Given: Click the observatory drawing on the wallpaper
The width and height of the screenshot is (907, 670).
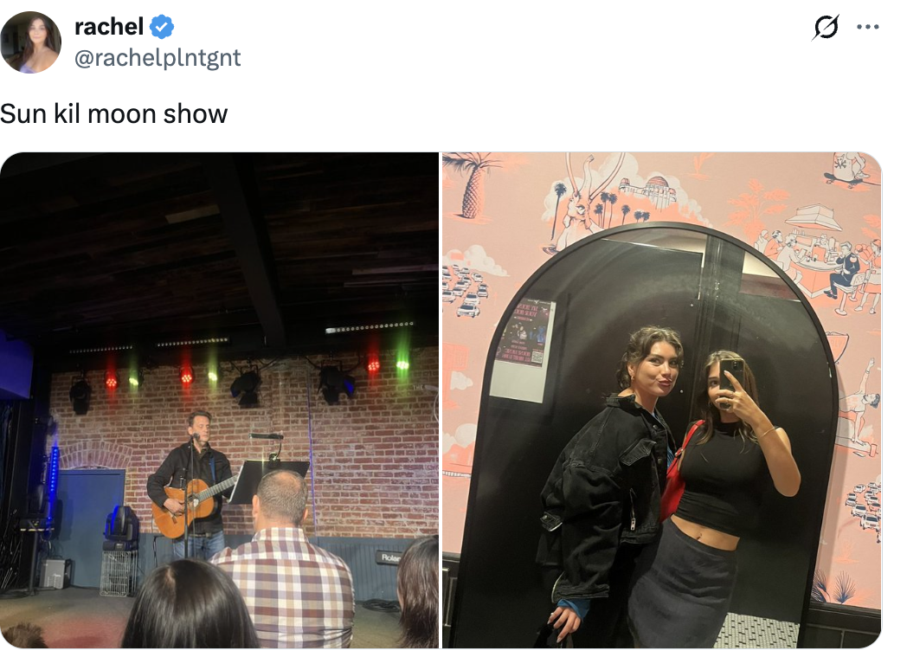Looking at the screenshot, I should coord(655,190).
